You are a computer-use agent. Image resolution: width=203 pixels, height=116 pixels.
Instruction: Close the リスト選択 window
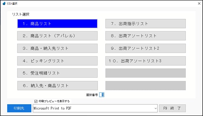[x=199, y=4]
